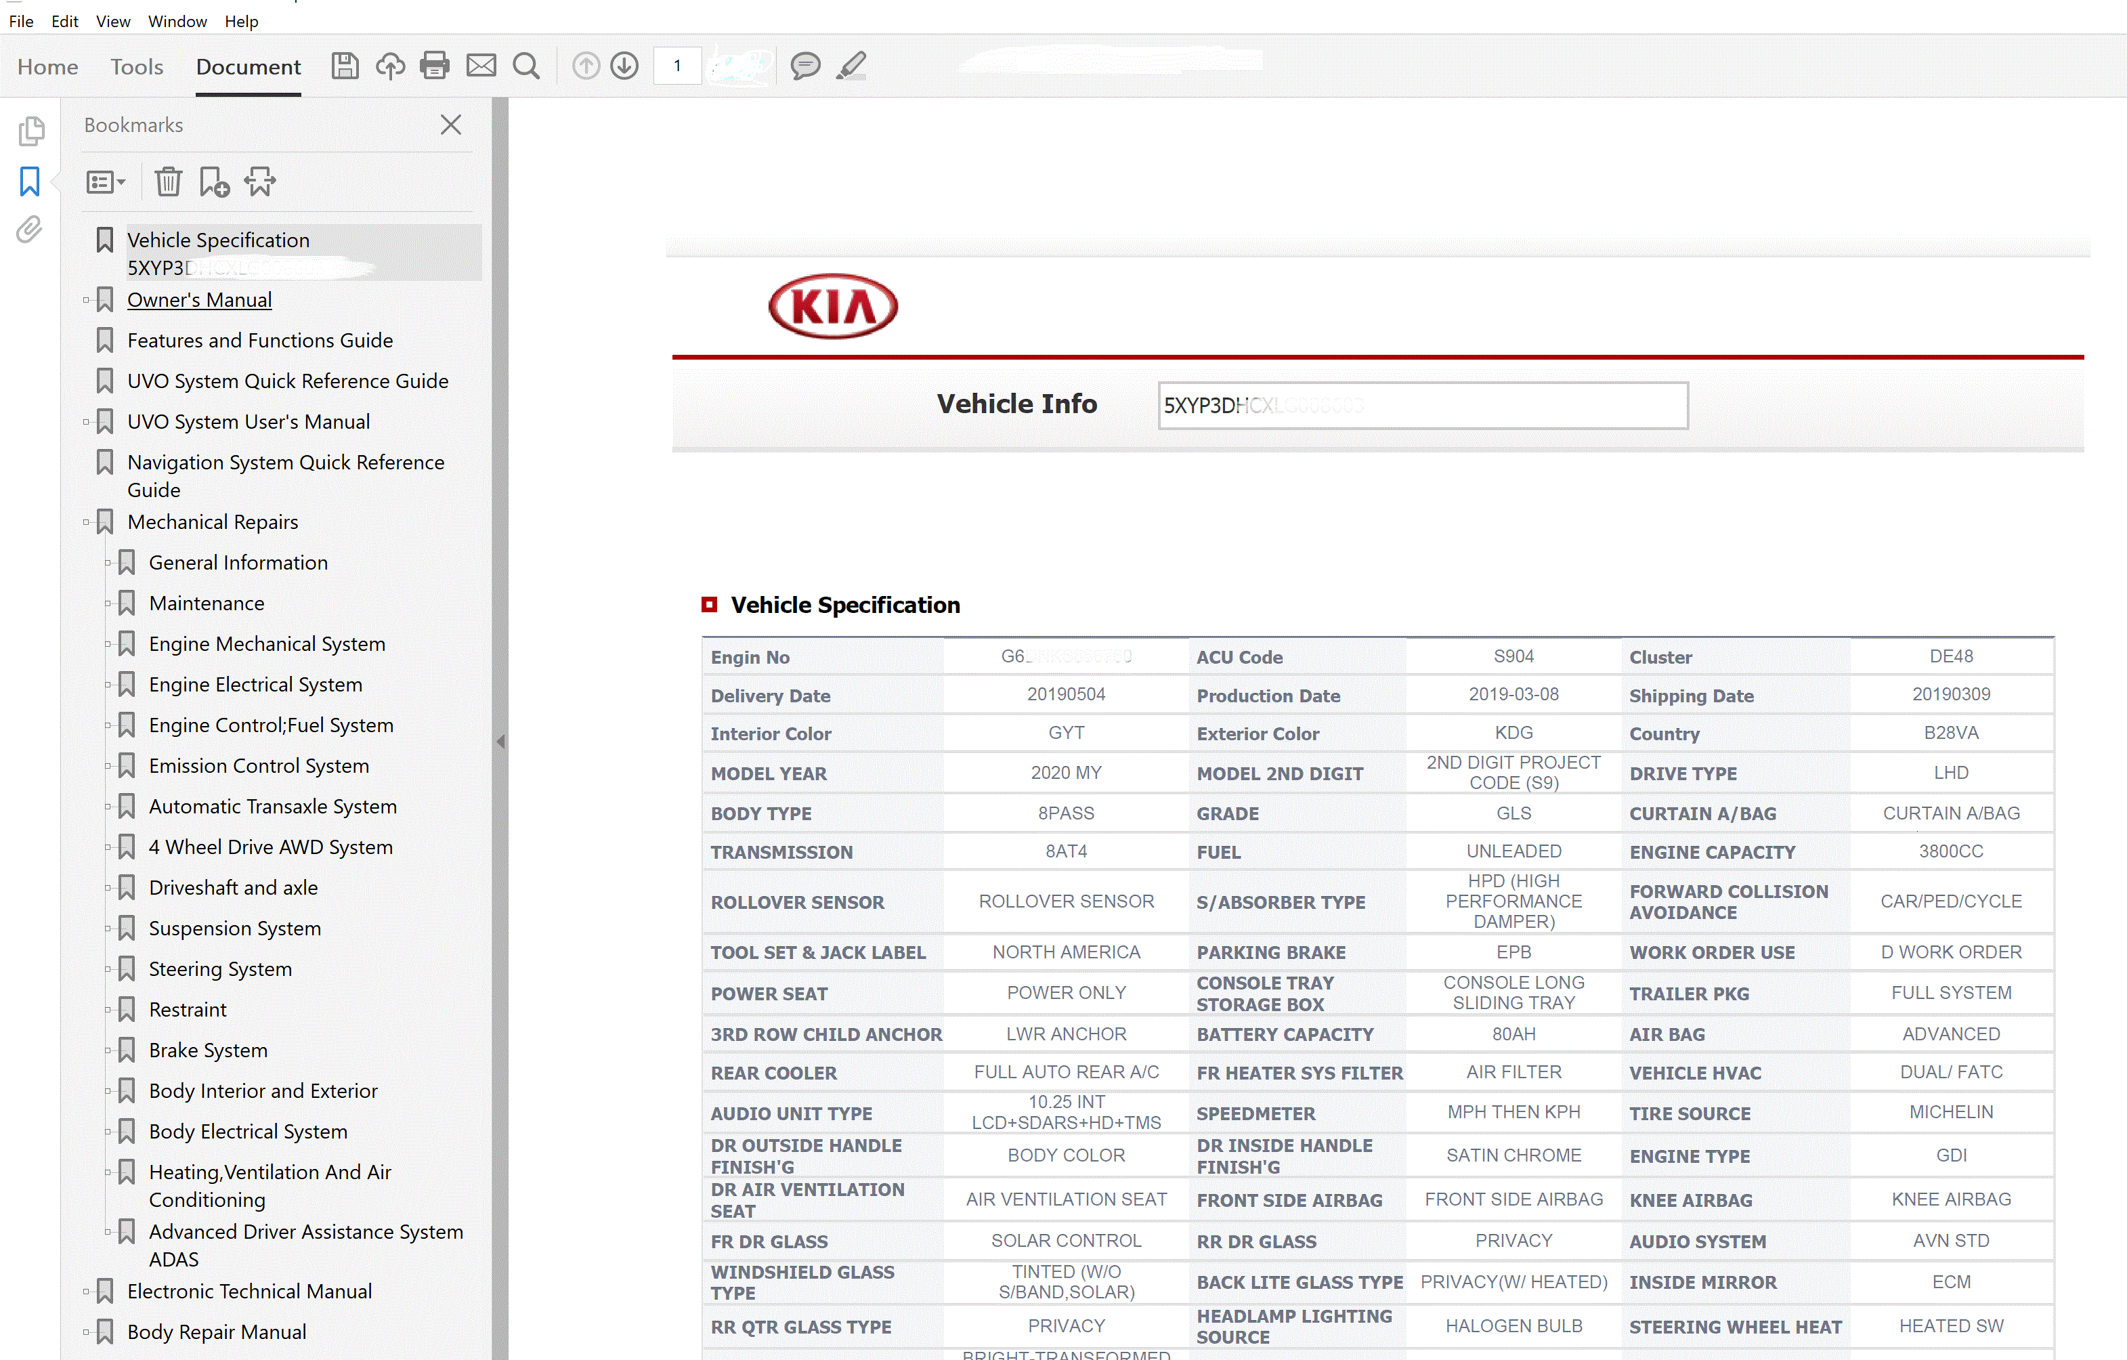Collapse the Mechanical Repairs bookmark
2127x1360 pixels.
[x=87, y=523]
